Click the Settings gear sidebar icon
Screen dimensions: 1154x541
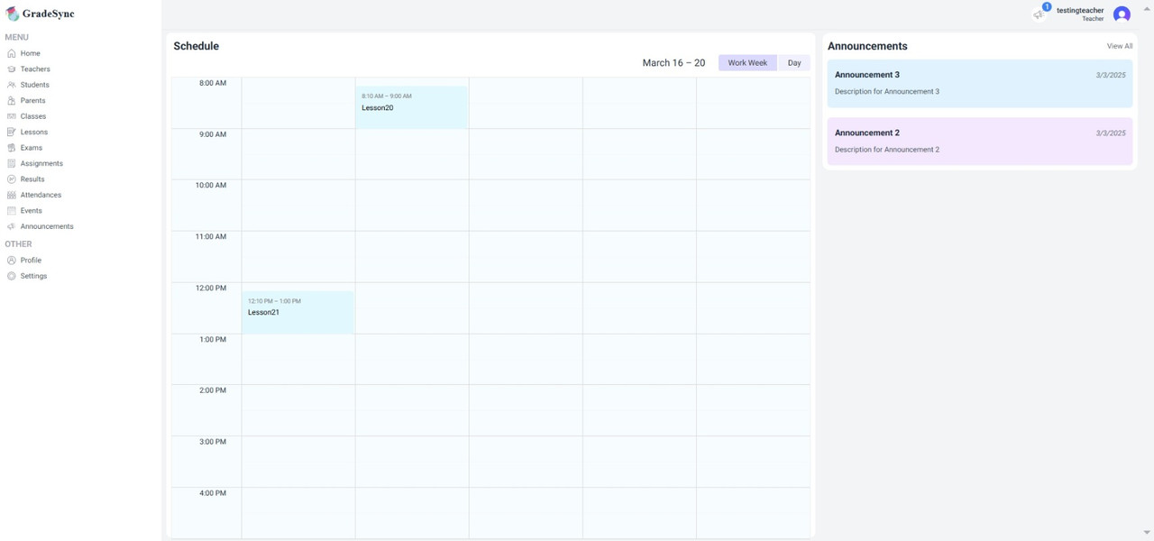[x=12, y=276]
